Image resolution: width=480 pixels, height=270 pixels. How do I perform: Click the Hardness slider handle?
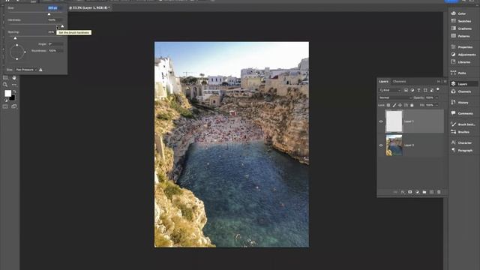(x=62, y=26)
